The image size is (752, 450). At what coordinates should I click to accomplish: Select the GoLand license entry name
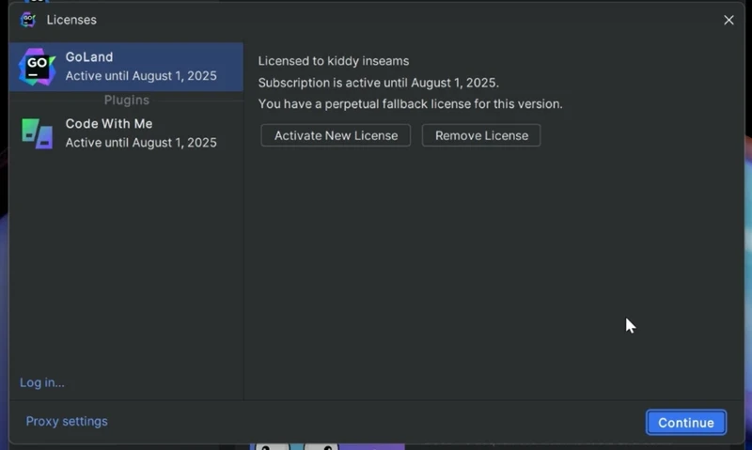tap(89, 57)
